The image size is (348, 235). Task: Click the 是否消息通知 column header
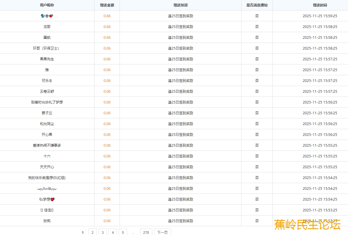click(x=257, y=5)
